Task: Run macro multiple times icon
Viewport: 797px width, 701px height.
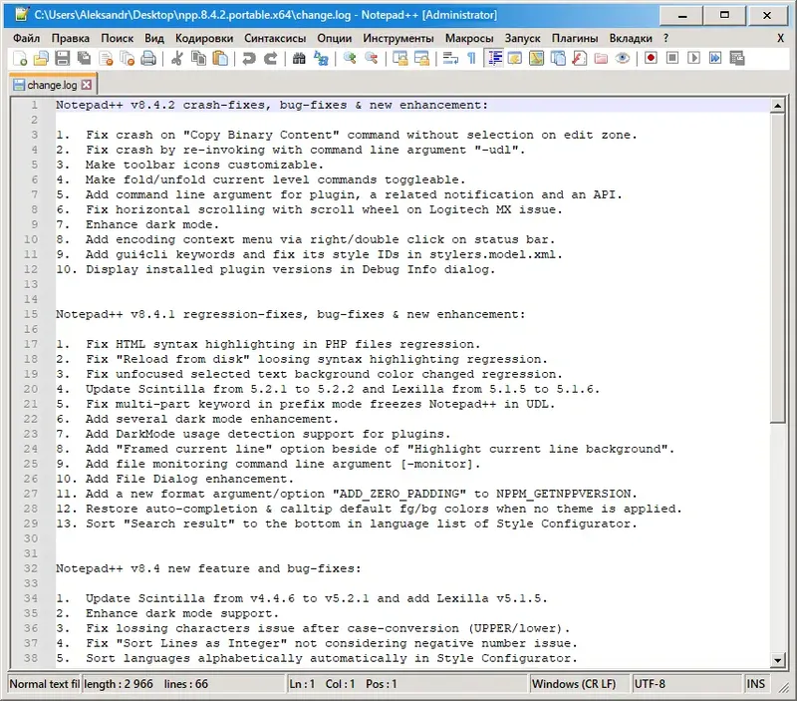Action: [715, 58]
